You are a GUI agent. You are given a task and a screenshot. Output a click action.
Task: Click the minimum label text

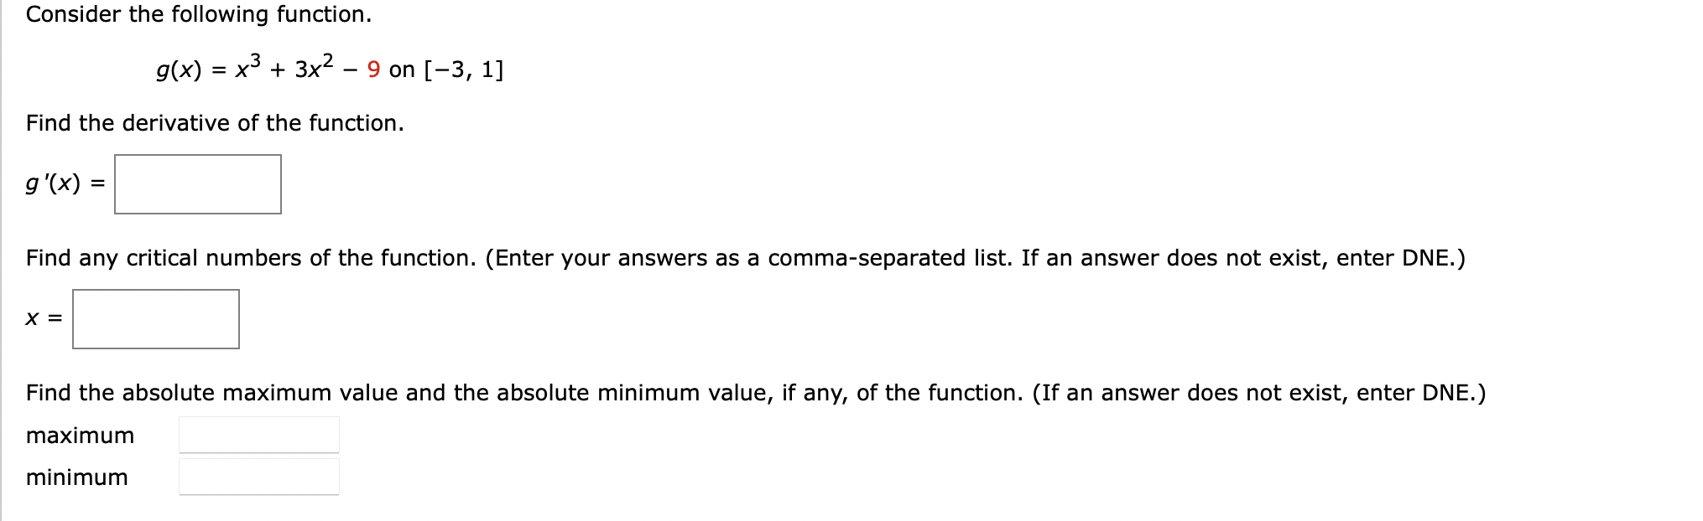pos(76,477)
